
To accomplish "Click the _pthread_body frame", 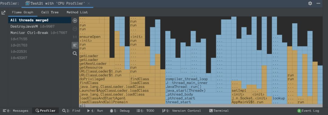I will pyautogui.click(x=198, y=94).
